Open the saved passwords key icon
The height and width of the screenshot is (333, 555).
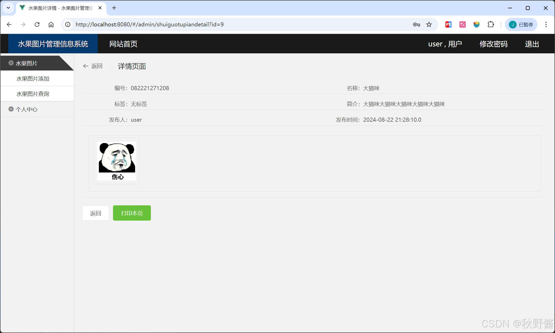pos(416,24)
